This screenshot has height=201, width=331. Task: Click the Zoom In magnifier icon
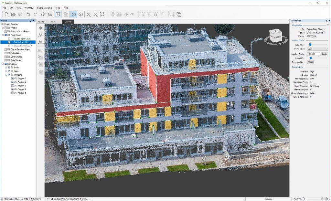coord(88,14)
